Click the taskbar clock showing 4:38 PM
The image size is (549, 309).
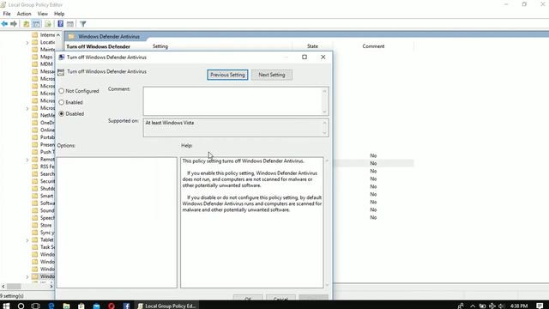click(519, 306)
